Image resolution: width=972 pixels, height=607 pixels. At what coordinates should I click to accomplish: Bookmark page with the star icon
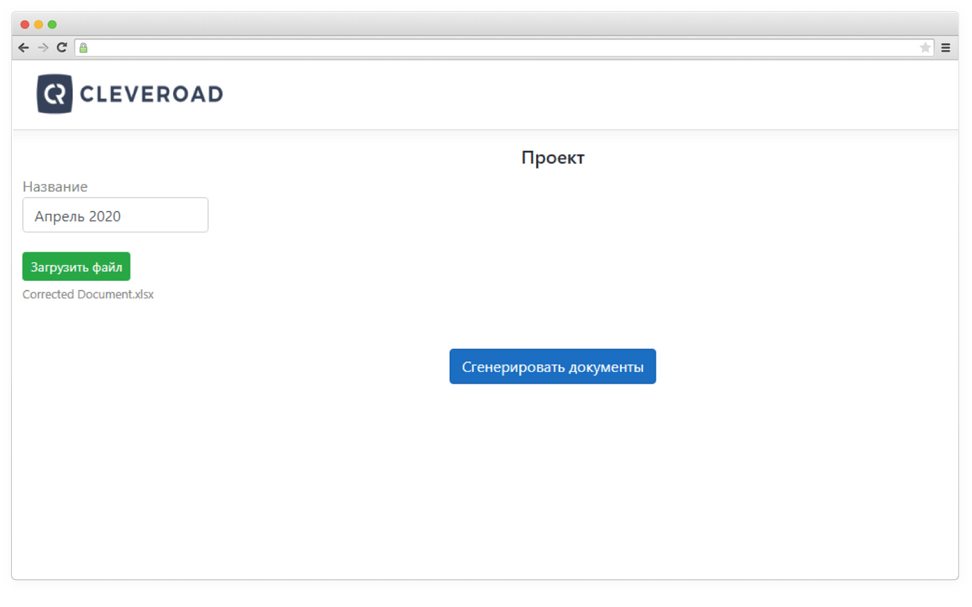click(925, 48)
